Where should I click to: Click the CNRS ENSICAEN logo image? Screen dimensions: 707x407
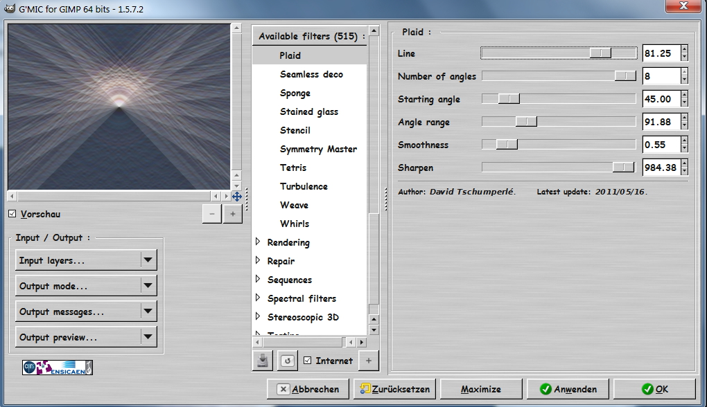pyautogui.click(x=58, y=367)
